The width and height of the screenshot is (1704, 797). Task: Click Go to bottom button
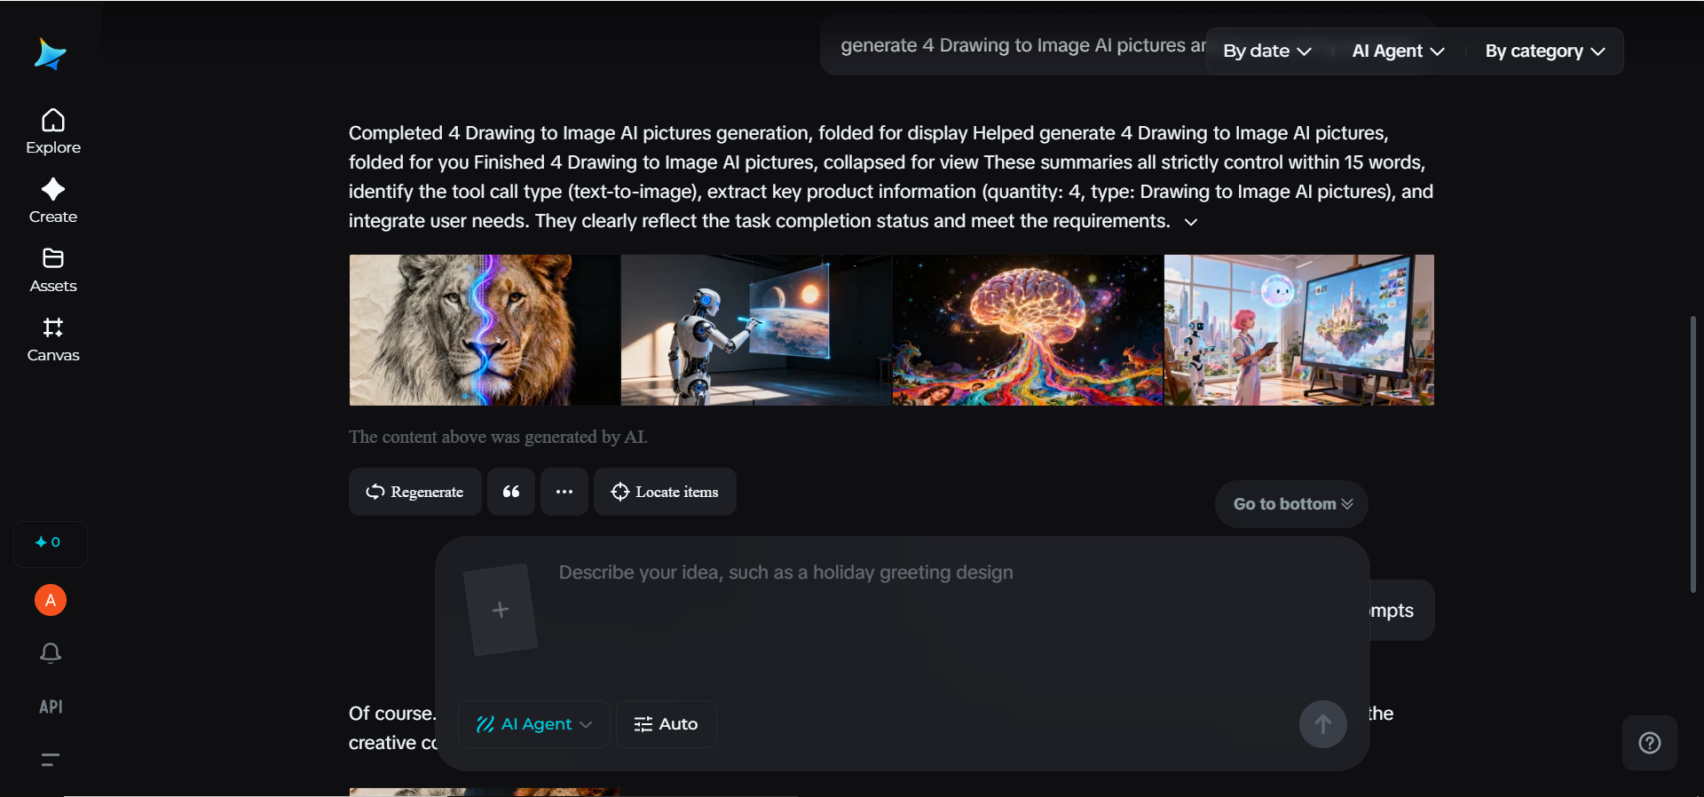click(1291, 504)
